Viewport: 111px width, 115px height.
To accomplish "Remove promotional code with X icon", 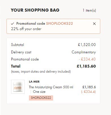I will coord(94,24).
